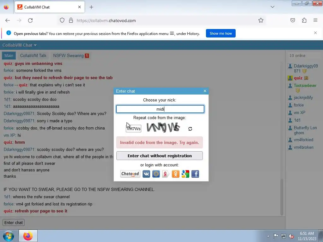The width and height of the screenshot is (323, 242).
Task: Click Show me how button
Action: pyautogui.click(x=220, y=33)
